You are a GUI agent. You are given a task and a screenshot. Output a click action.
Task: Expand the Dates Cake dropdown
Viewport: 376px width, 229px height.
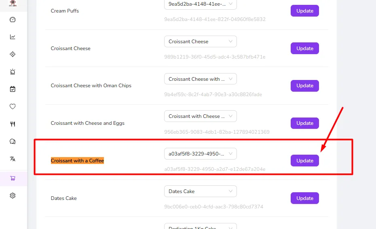pyautogui.click(x=201, y=191)
